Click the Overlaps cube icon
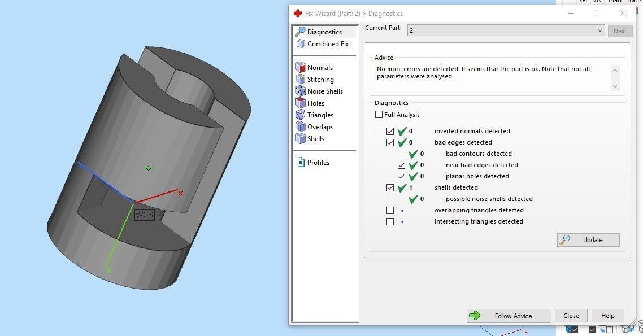 (x=300, y=126)
